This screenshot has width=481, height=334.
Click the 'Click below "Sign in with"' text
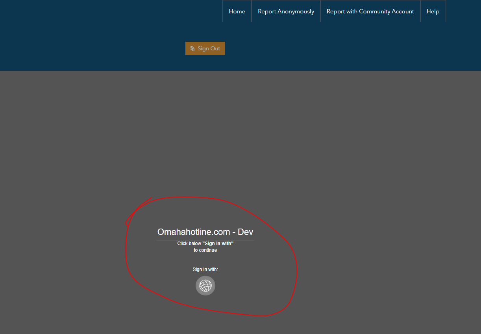click(205, 244)
